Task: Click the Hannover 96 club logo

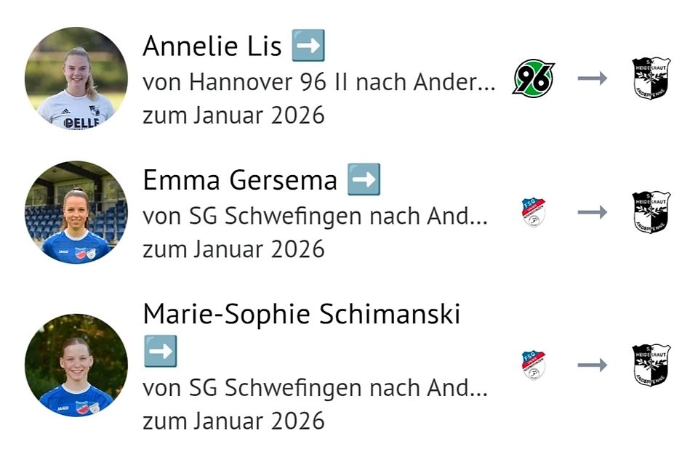Action: coord(534,78)
